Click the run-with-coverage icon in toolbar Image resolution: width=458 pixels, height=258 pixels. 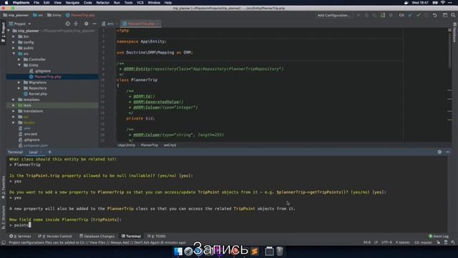pos(374,15)
